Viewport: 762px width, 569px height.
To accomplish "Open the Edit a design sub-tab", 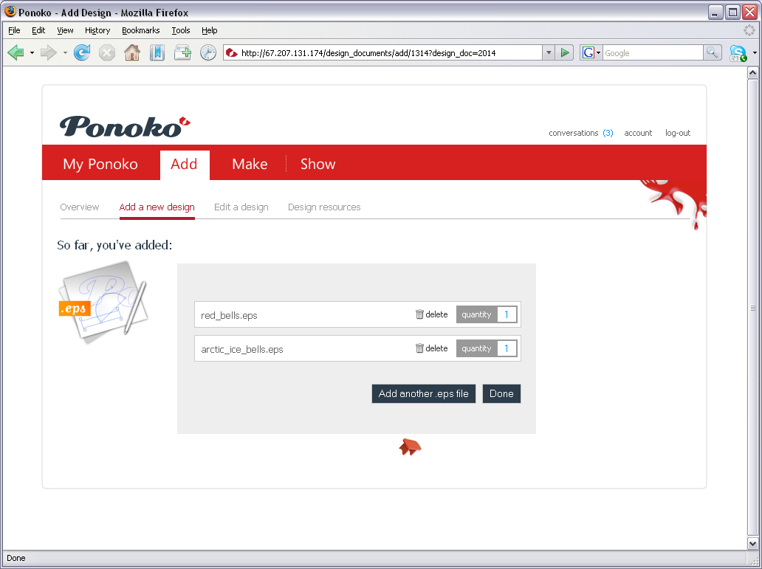I will 241,207.
